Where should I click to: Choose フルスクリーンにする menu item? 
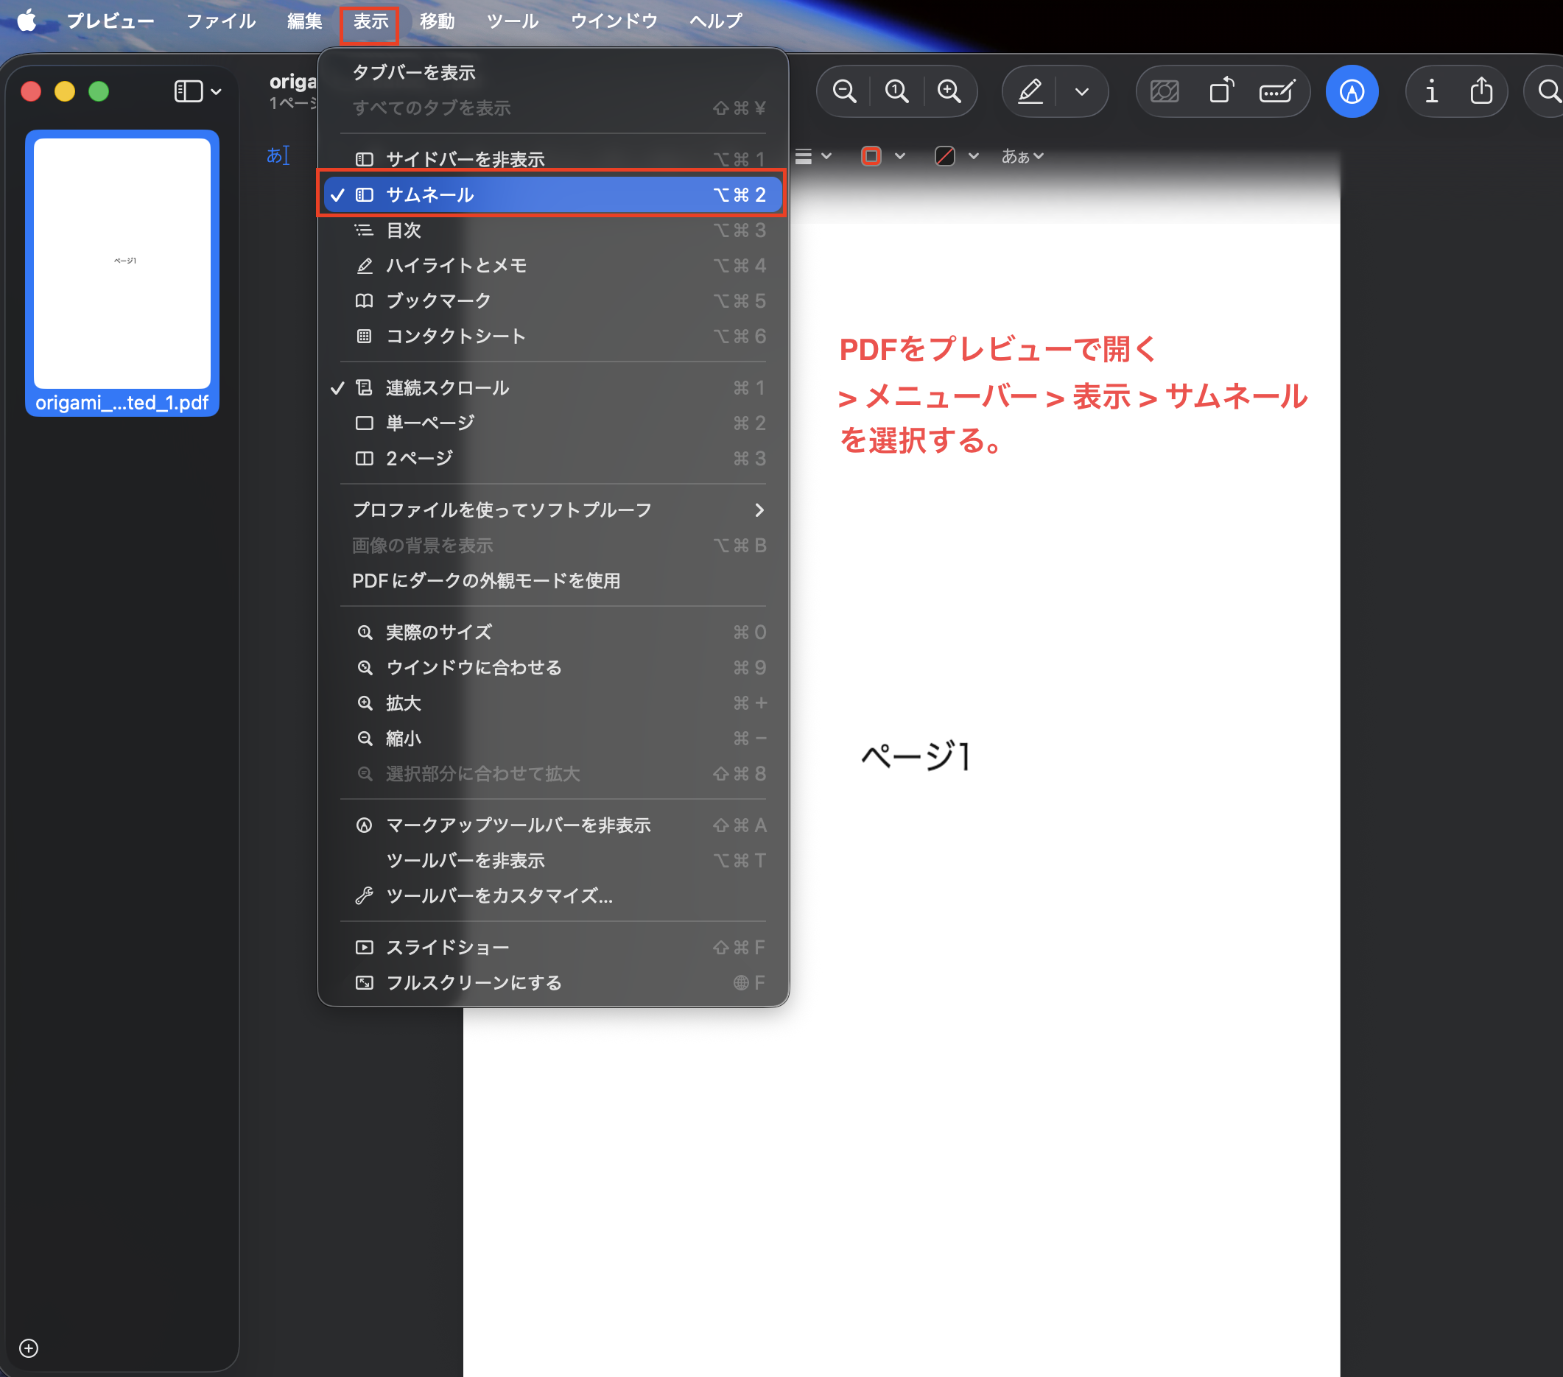[553, 982]
